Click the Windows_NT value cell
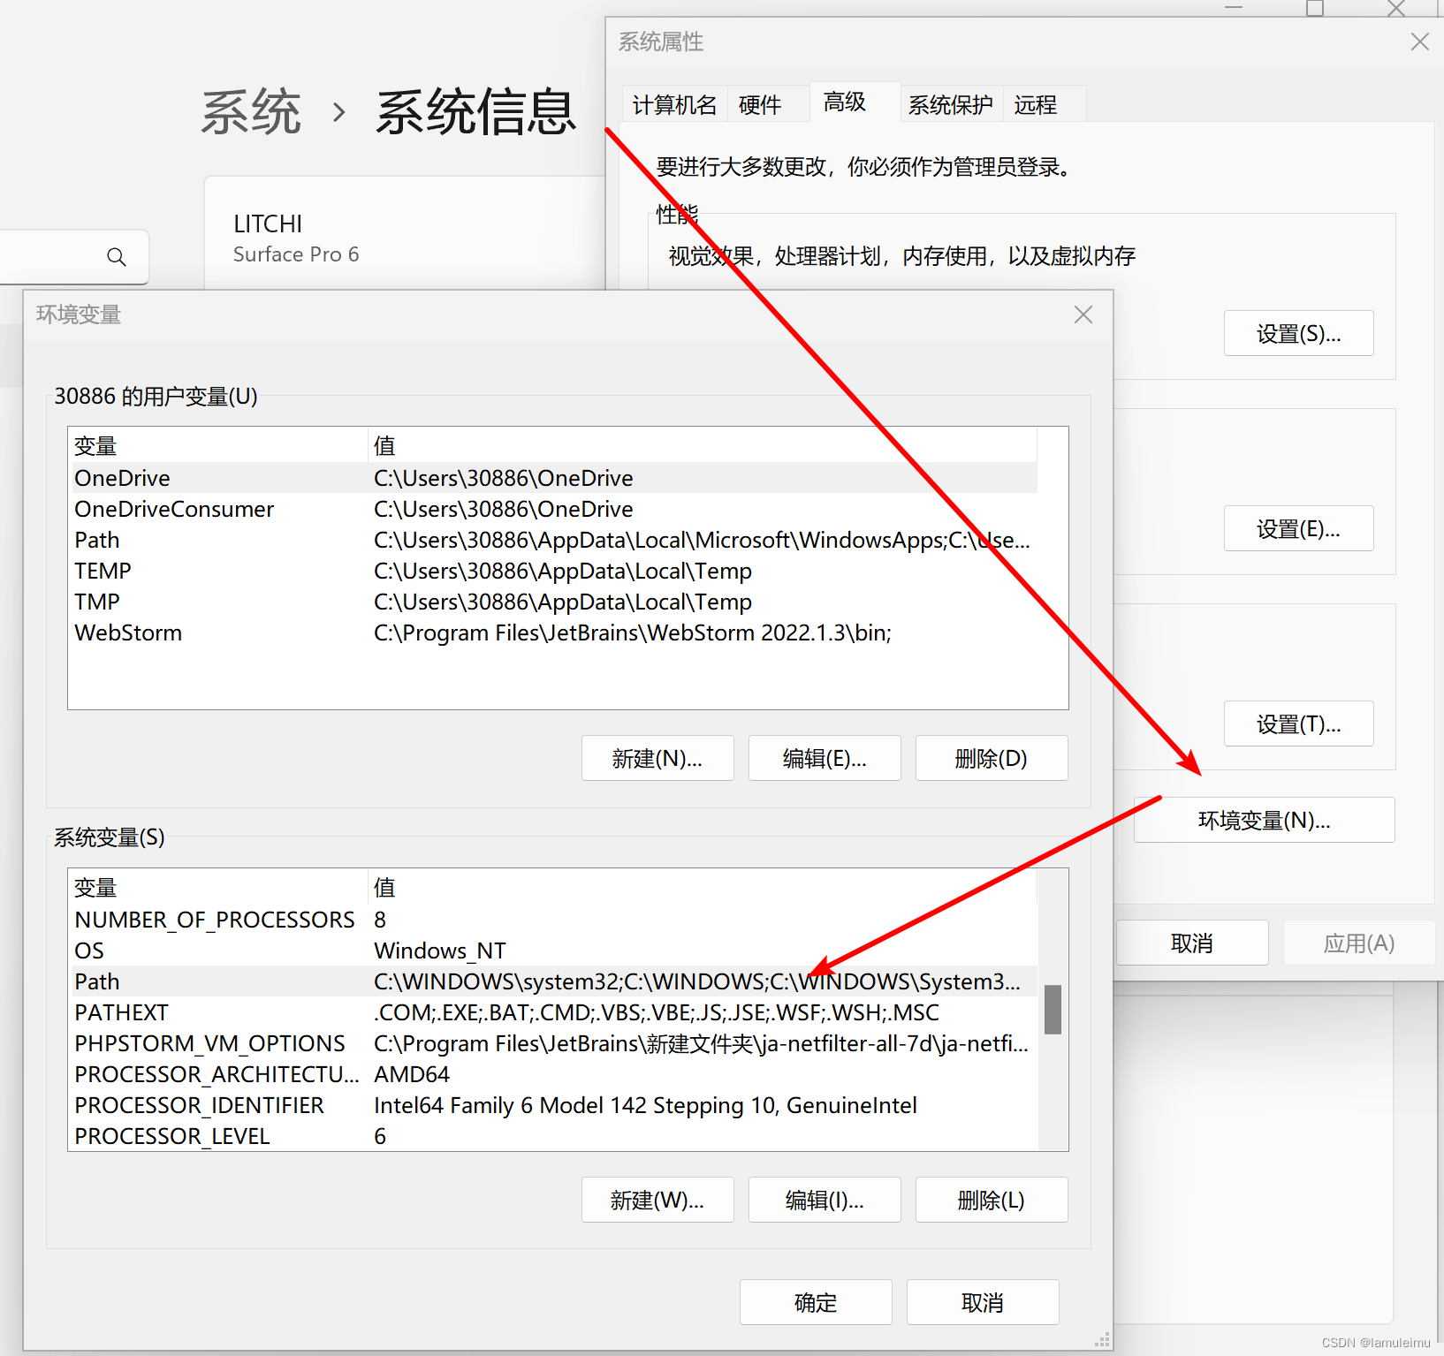Viewport: 1444px width, 1356px height. 440,951
